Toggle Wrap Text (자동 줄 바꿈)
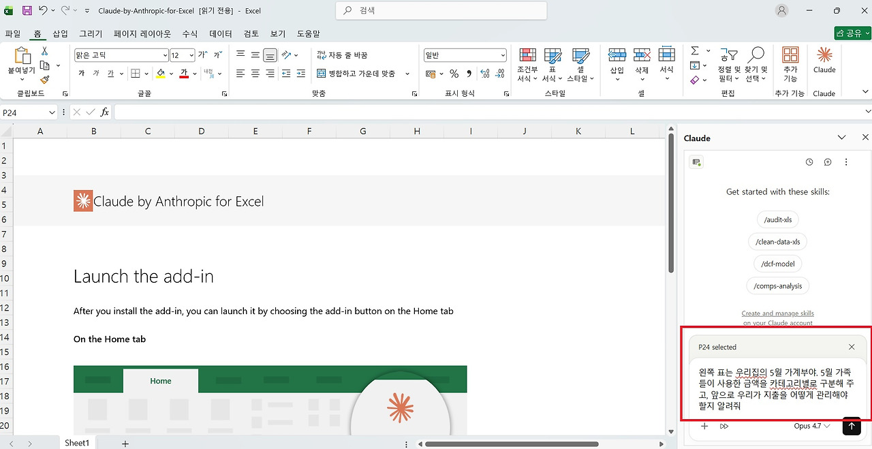 click(x=342, y=55)
